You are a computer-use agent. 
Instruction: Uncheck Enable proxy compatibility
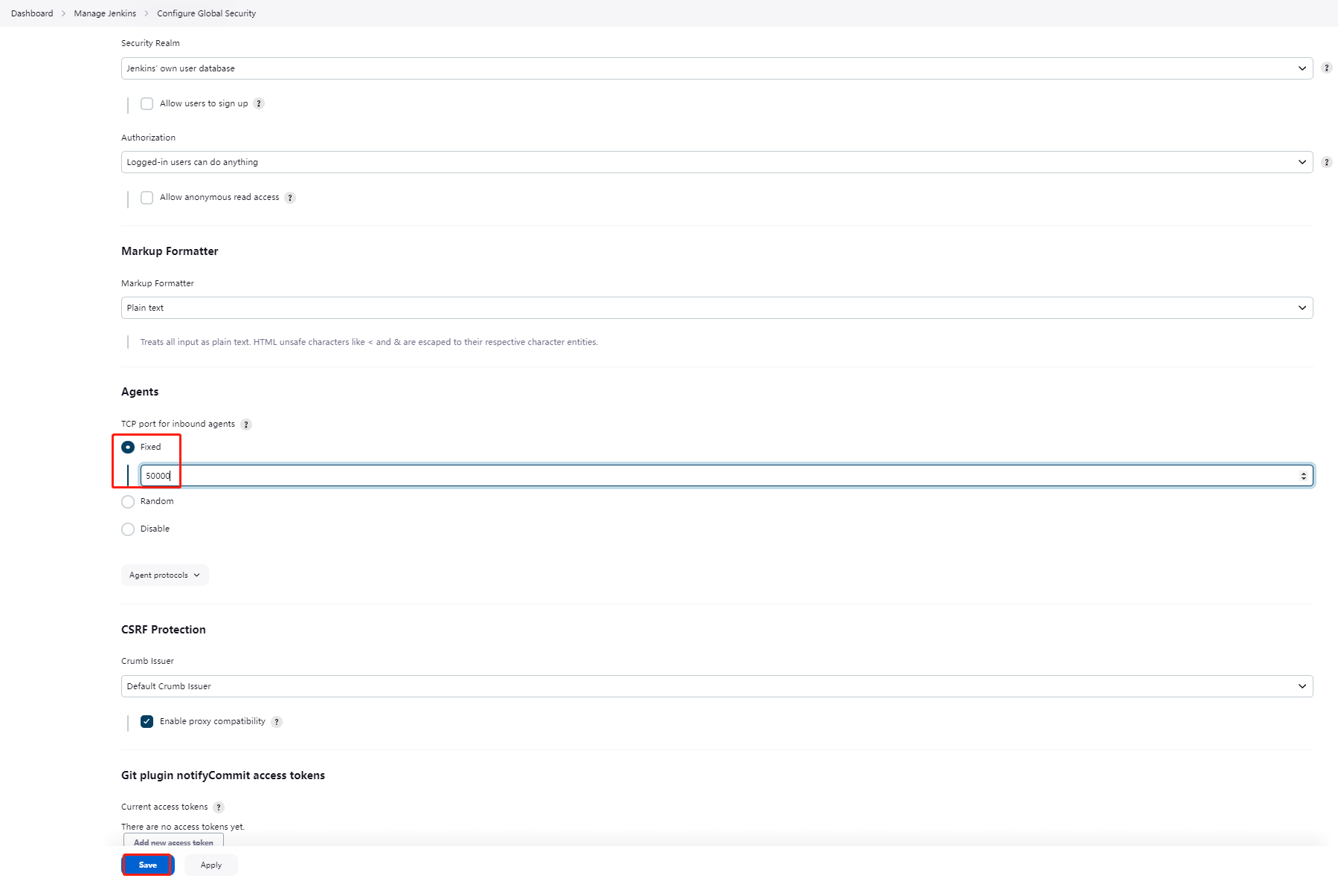pos(147,722)
